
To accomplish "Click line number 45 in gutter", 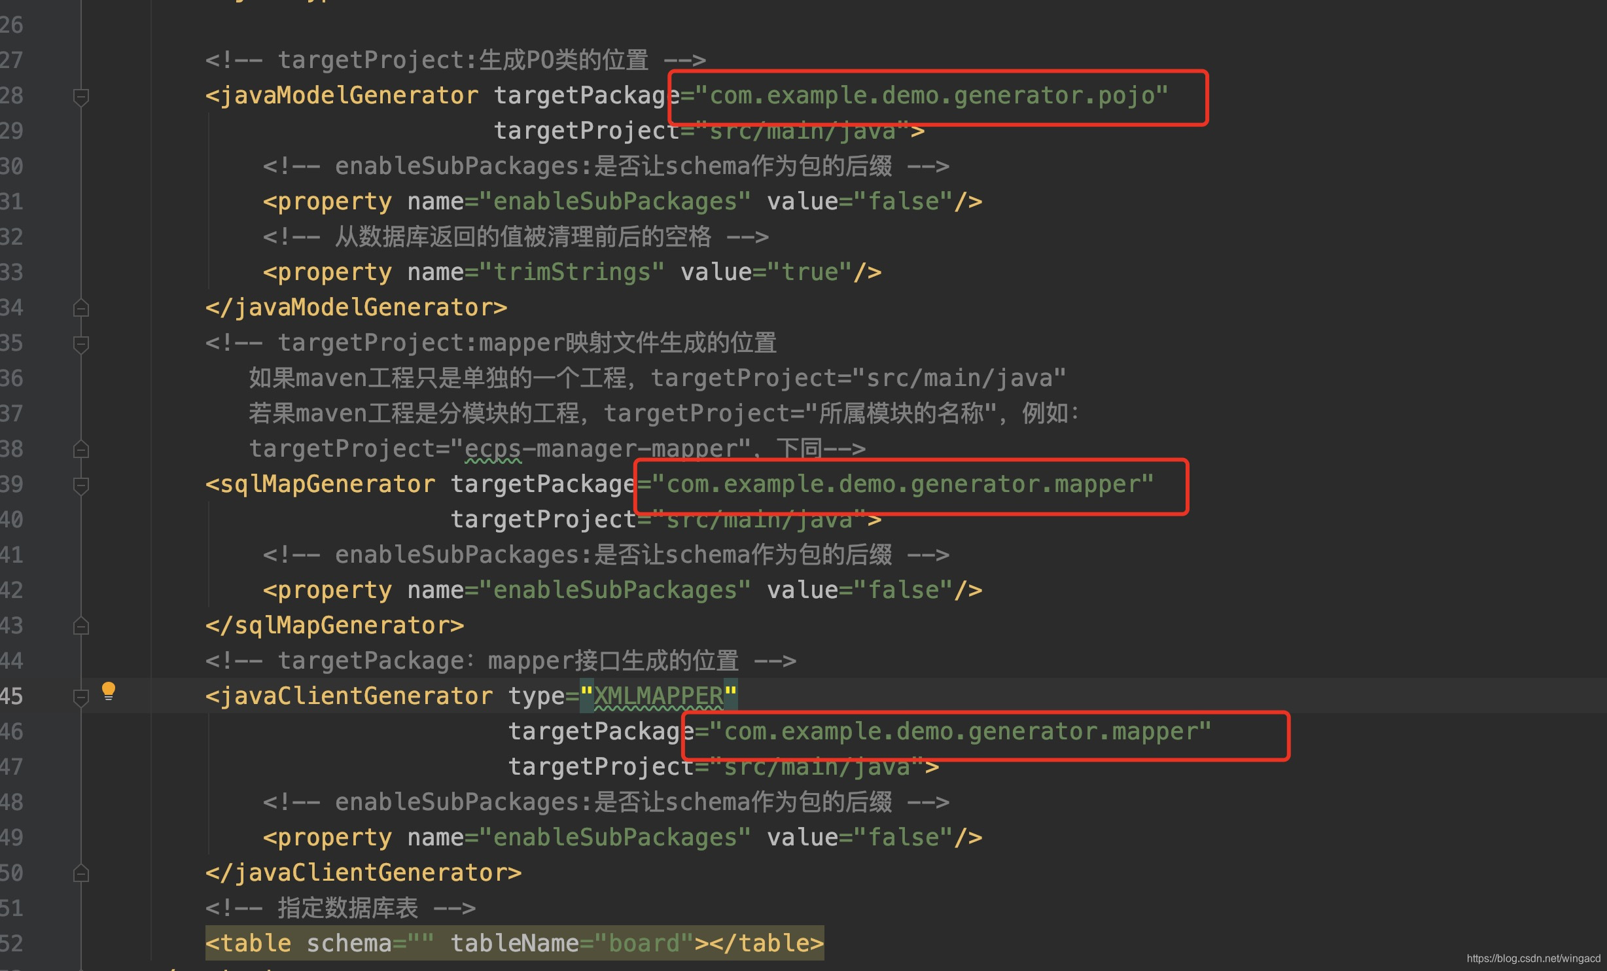I will tap(12, 696).
